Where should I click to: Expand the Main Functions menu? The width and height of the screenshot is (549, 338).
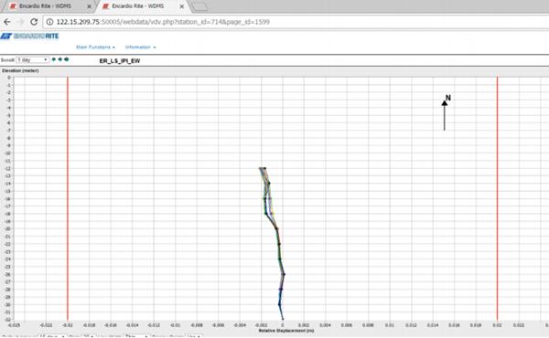[x=95, y=47]
